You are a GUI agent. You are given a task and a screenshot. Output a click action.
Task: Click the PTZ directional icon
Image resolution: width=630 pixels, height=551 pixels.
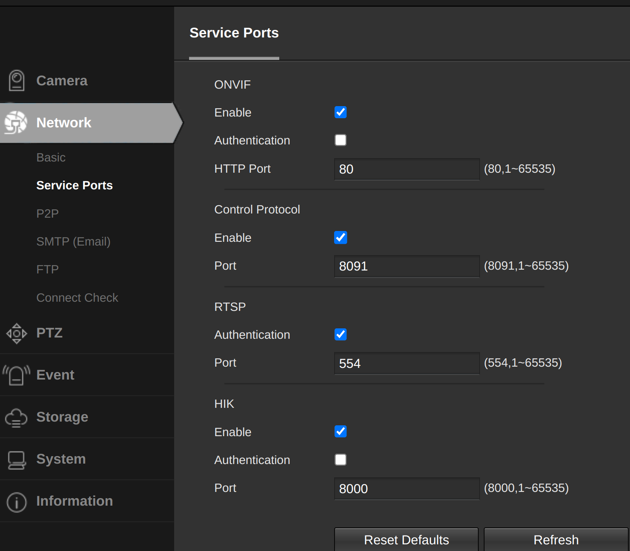[x=17, y=333]
